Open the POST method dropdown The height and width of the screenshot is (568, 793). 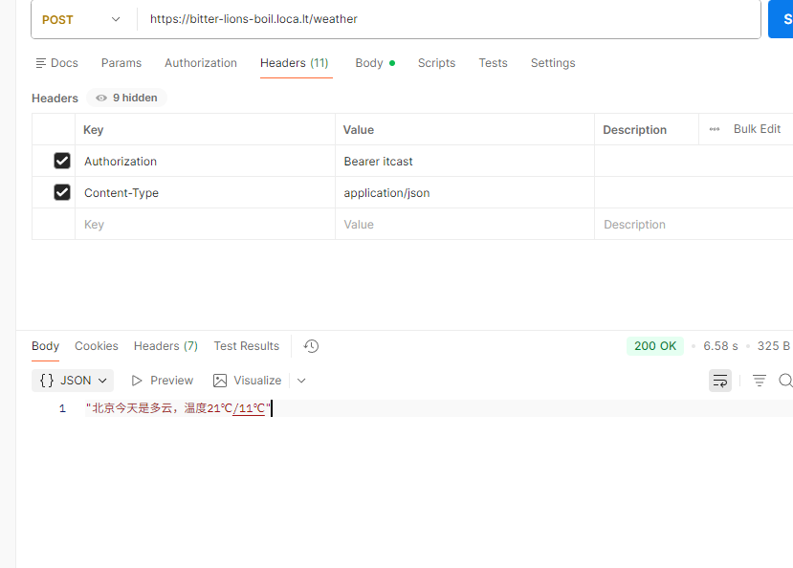(82, 19)
